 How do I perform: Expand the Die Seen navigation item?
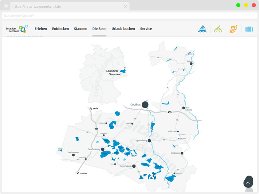point(99,29)
